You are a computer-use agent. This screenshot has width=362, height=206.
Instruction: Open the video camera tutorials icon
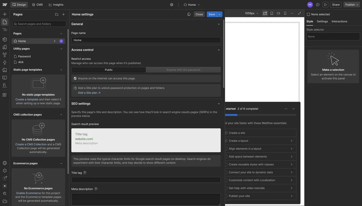(5, 201)
